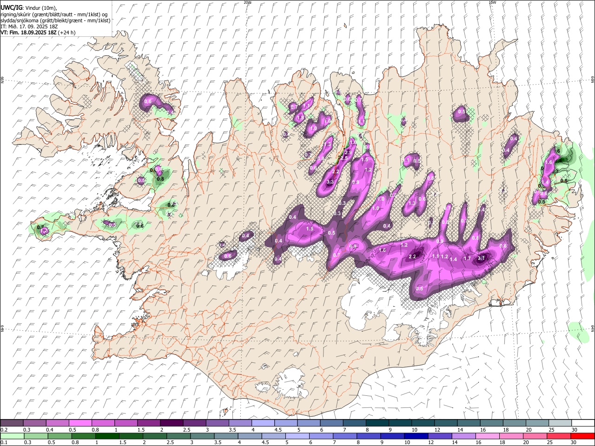Click the "VT: Fim. 18.09.2025 18Z" line
Image resolution: width=595 pixels, height=446 pixels.
tap(28, 33)
